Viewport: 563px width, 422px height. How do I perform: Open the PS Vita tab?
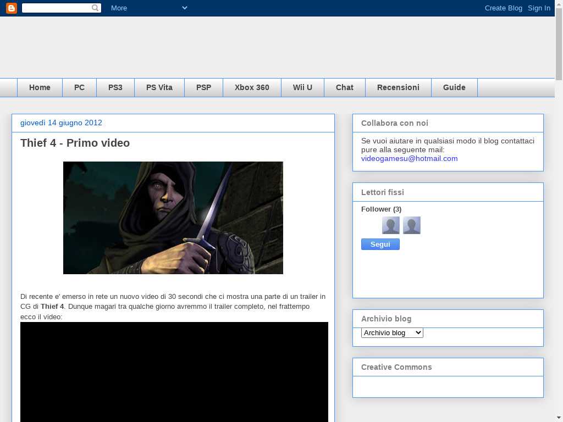tap(159, 87)
